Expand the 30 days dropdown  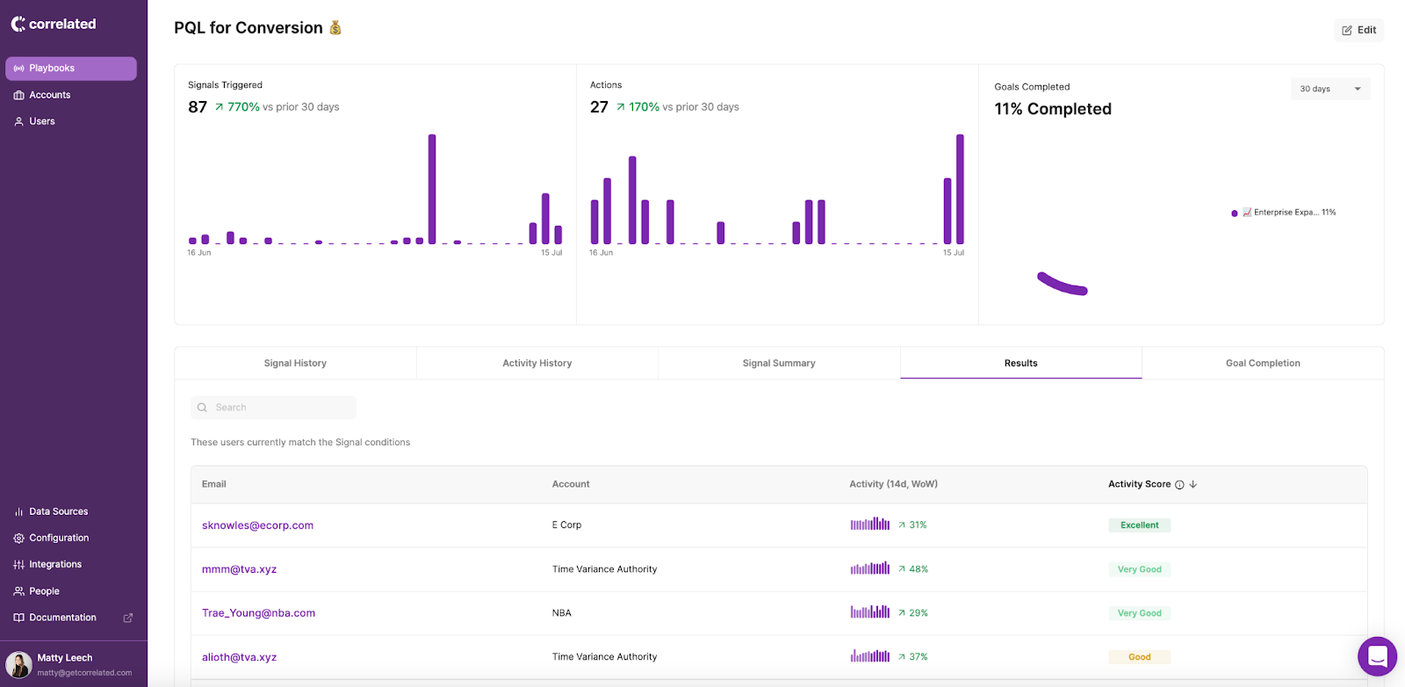(x=1329, y=89)
